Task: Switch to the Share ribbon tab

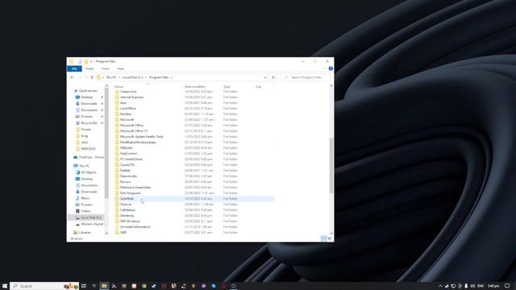Action: pyautogui.click(x=106, y=68)
